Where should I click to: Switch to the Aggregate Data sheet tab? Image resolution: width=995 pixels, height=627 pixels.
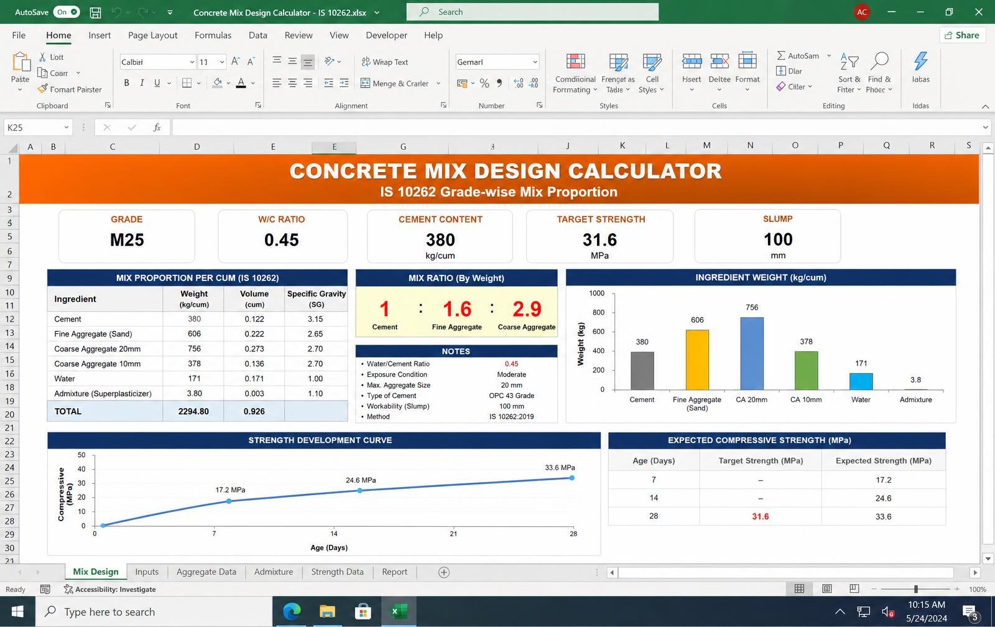point(206,572)
